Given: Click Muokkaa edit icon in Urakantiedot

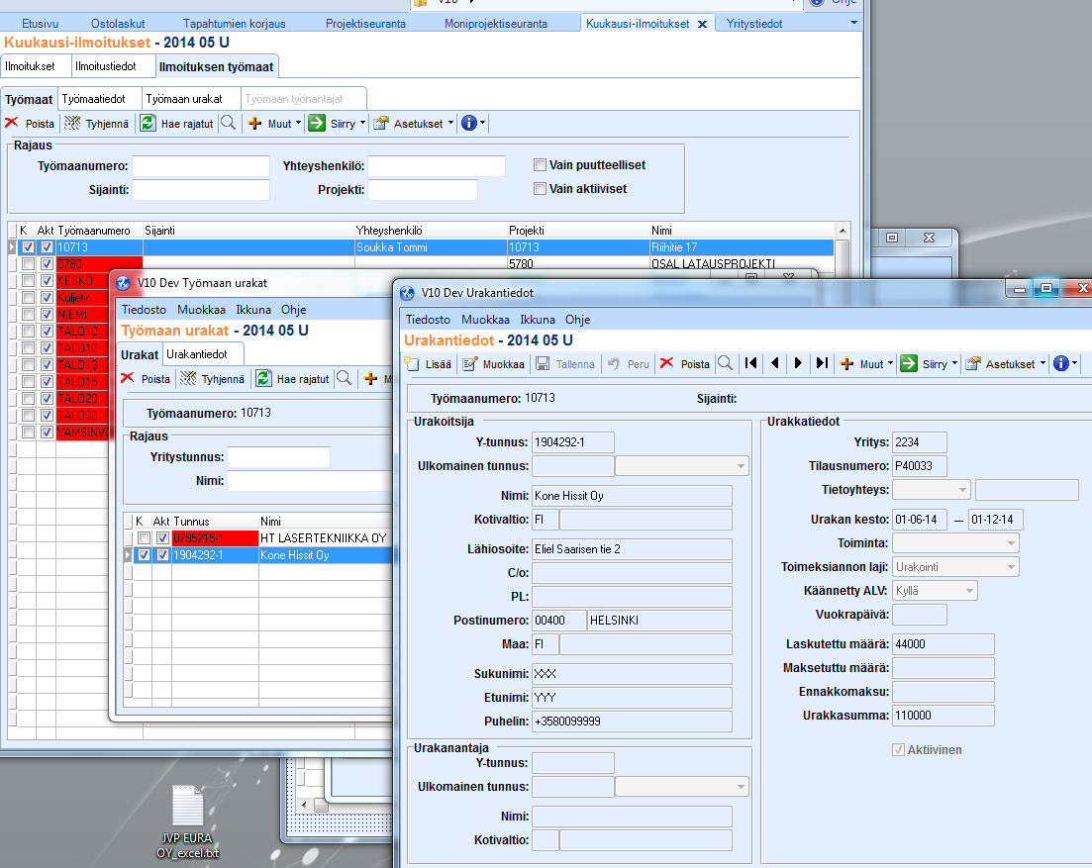Looking at the screenshot, I should point(470,363).
